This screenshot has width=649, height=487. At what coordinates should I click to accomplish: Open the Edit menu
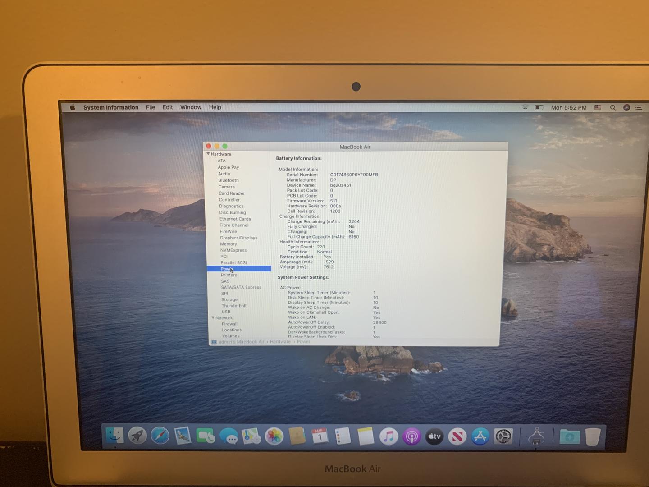point(168,107)
